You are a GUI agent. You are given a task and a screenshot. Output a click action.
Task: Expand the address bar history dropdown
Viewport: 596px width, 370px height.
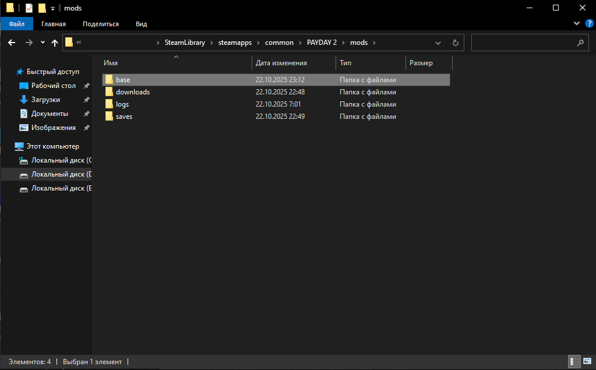pyautogui.click(x=438, y=43)
